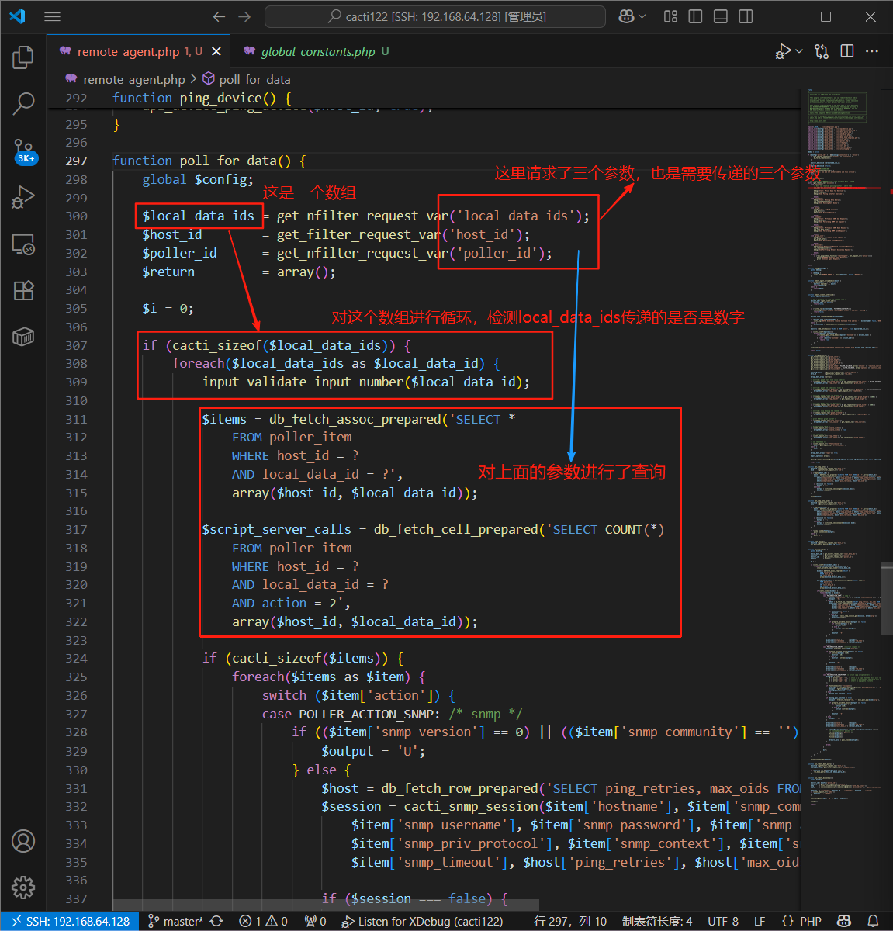Click the horizontal editor scrollbar thumb

326,905
